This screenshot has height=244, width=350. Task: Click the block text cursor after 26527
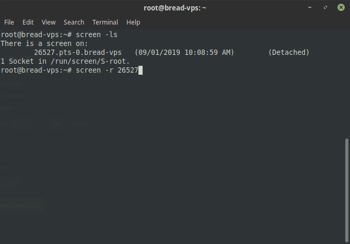[x=141, y=71]
